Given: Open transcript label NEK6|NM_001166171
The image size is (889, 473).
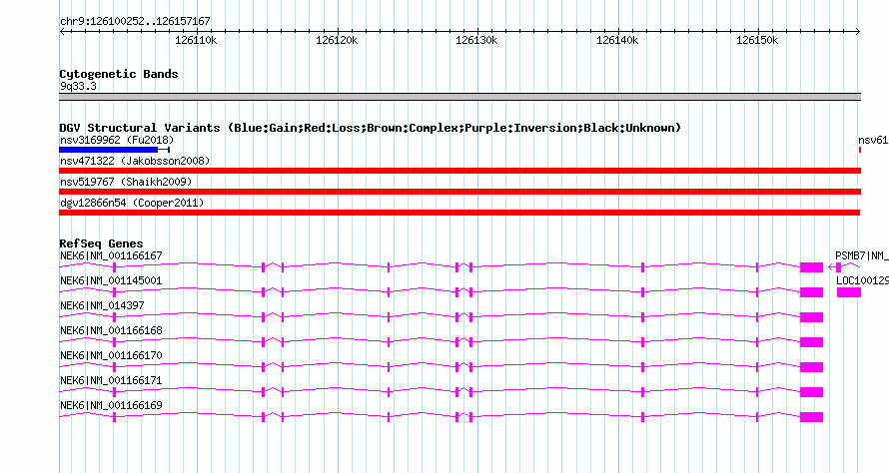Looking at the screenshot, I should (111, 380).
